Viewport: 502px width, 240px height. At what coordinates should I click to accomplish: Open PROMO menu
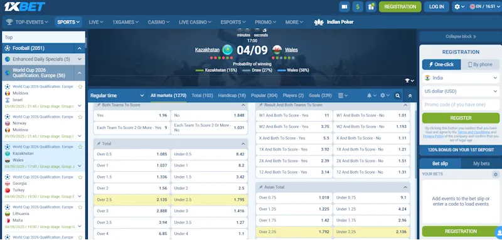point(265,22)
